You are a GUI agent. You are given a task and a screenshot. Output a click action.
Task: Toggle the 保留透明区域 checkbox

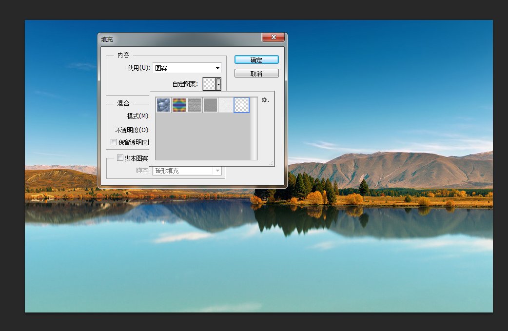(x=114, y=142)
